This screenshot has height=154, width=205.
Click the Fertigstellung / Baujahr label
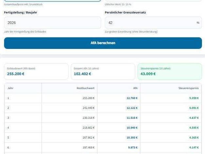coord(20,12)
